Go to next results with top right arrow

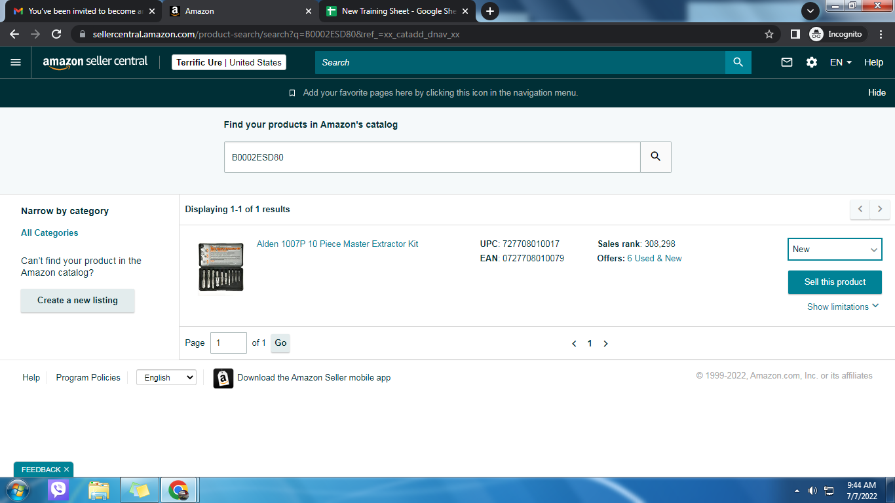pyautogui.click(x=880, y=210)
